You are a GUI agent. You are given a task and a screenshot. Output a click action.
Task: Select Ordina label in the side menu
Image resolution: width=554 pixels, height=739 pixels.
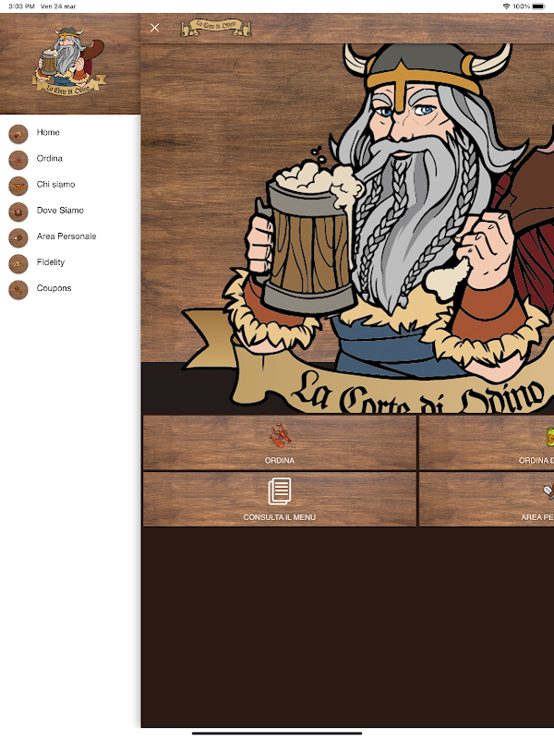[50, 158]
